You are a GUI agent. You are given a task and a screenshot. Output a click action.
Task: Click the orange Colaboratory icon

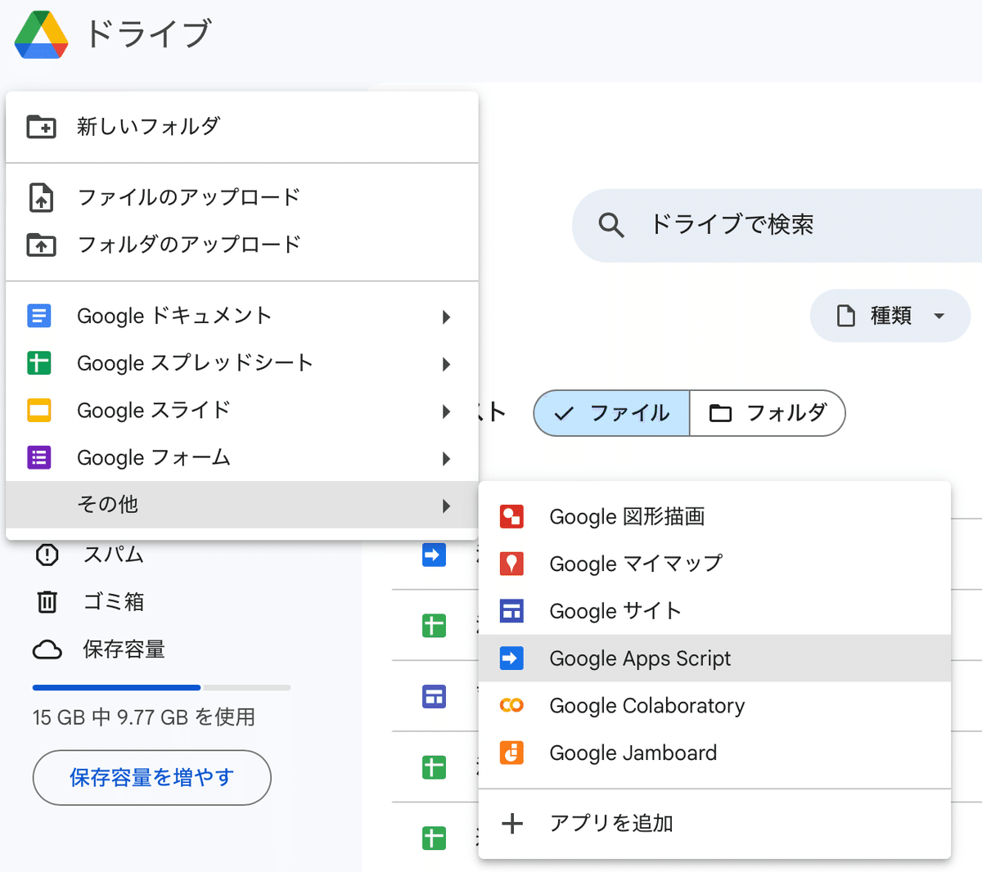coord(511,705)
